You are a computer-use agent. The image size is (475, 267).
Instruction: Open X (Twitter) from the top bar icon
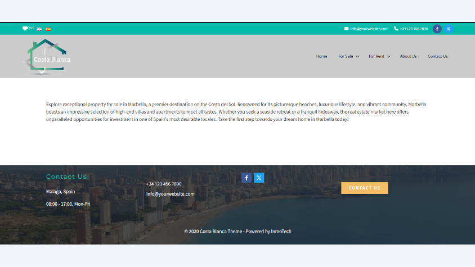(x=449, y=29)
